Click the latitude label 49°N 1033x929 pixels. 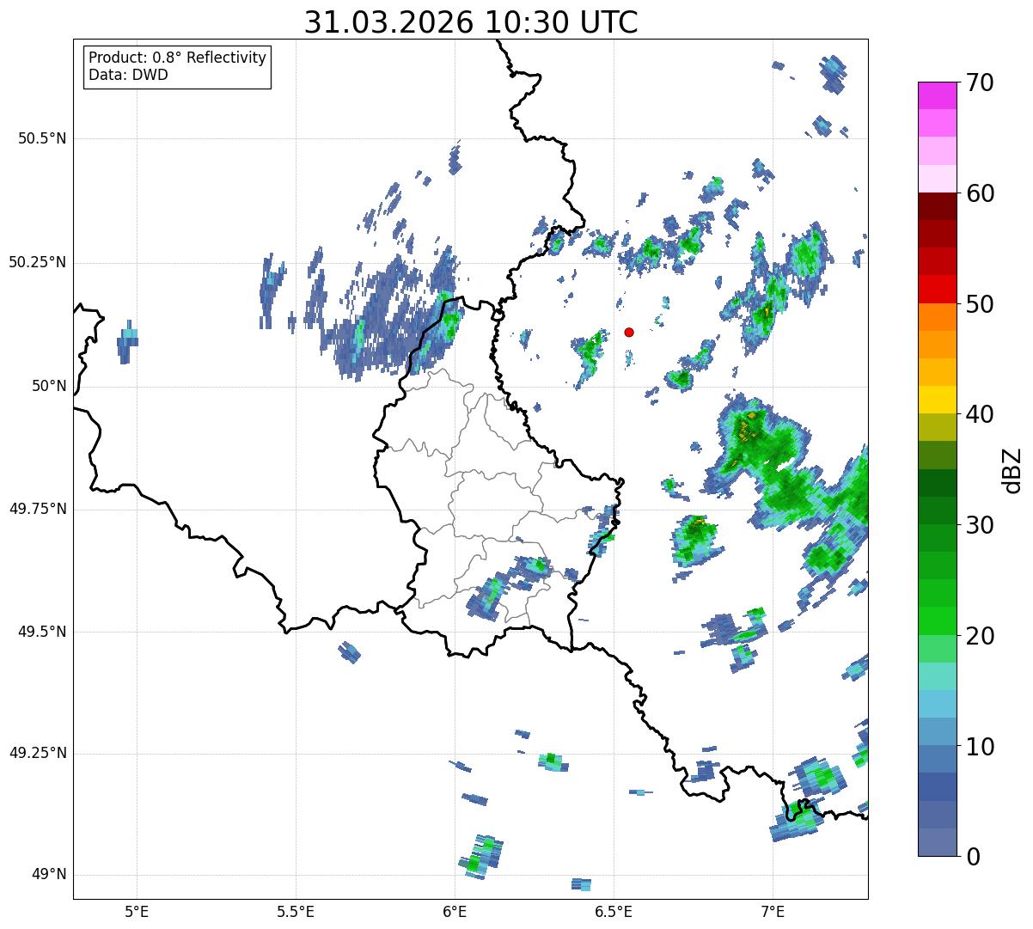coord(49,875)
